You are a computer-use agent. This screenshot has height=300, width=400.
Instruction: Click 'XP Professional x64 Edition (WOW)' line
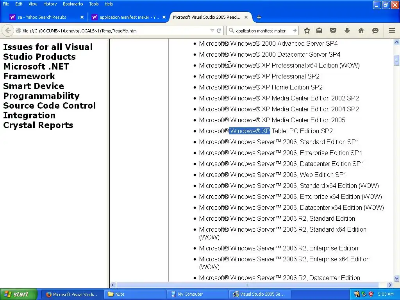point(279,65)
